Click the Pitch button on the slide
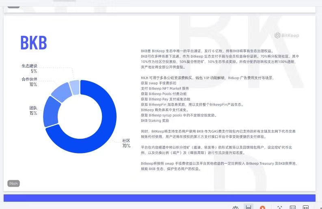This screenshot has width=322, height=209. click(x=13, y=183)
